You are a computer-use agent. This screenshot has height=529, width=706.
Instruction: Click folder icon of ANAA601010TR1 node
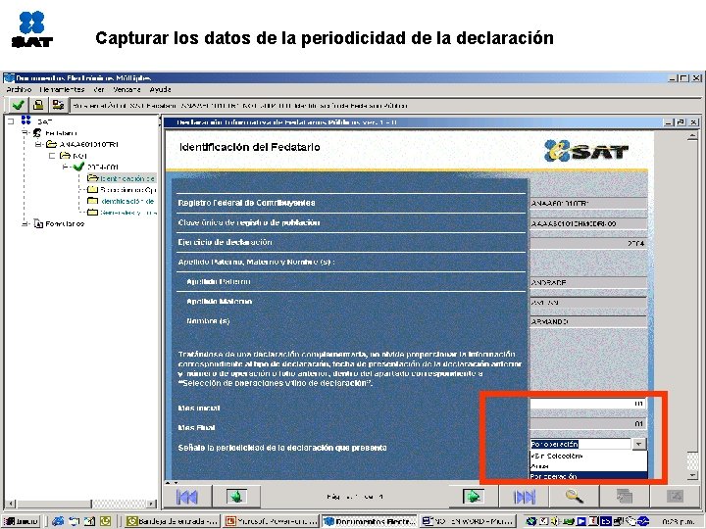coord(51,144)
